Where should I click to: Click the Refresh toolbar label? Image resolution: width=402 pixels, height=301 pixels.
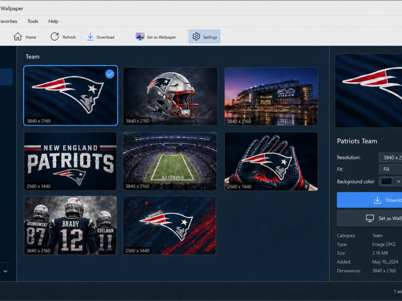tap(69, 37)
